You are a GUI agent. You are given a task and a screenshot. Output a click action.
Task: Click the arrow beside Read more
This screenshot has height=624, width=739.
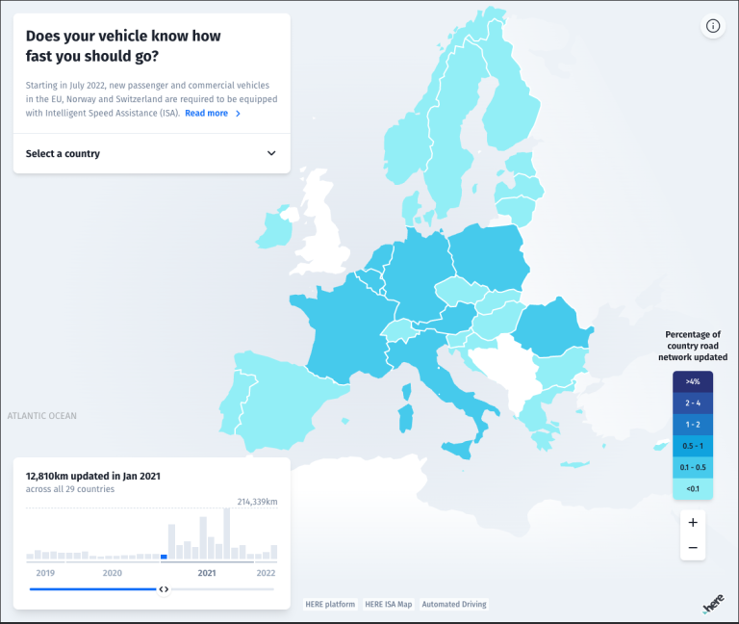pyautogui.click(x=238, y=114)
